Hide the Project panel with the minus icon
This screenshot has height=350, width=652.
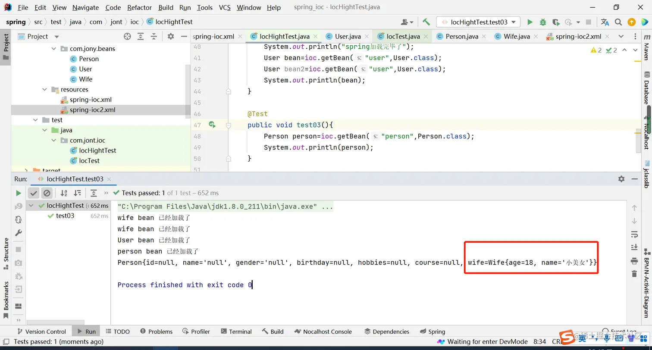coord(183,37)
